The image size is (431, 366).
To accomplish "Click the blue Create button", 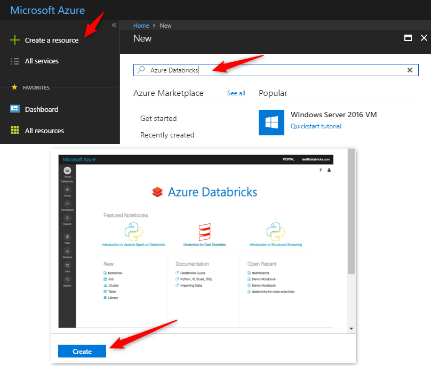I will 82,351.
